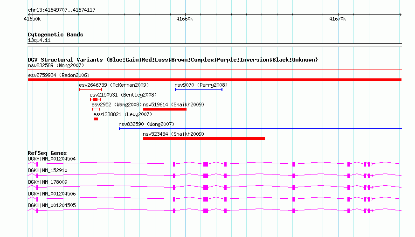Image resolution: width=415 pixels, height=237 pixels.
Task: Click the nsv523454 (Shaikh2009) label
Action: (173, 134)
